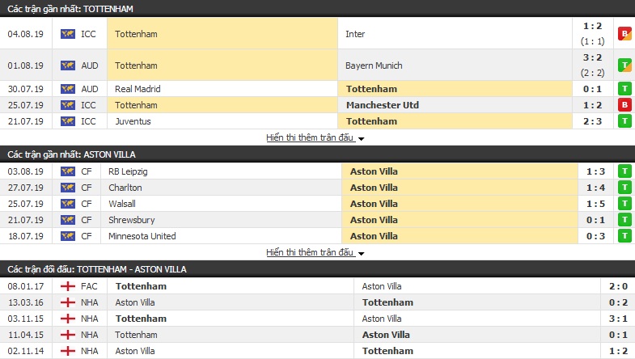Select the 1:4 score of Charlton match
The image size is (635, 359).
pyautogui.click(x=595, y=188)
